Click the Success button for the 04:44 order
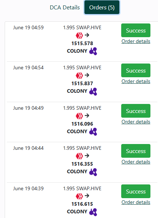Screen dimensions: 158x218 (136, 151)
